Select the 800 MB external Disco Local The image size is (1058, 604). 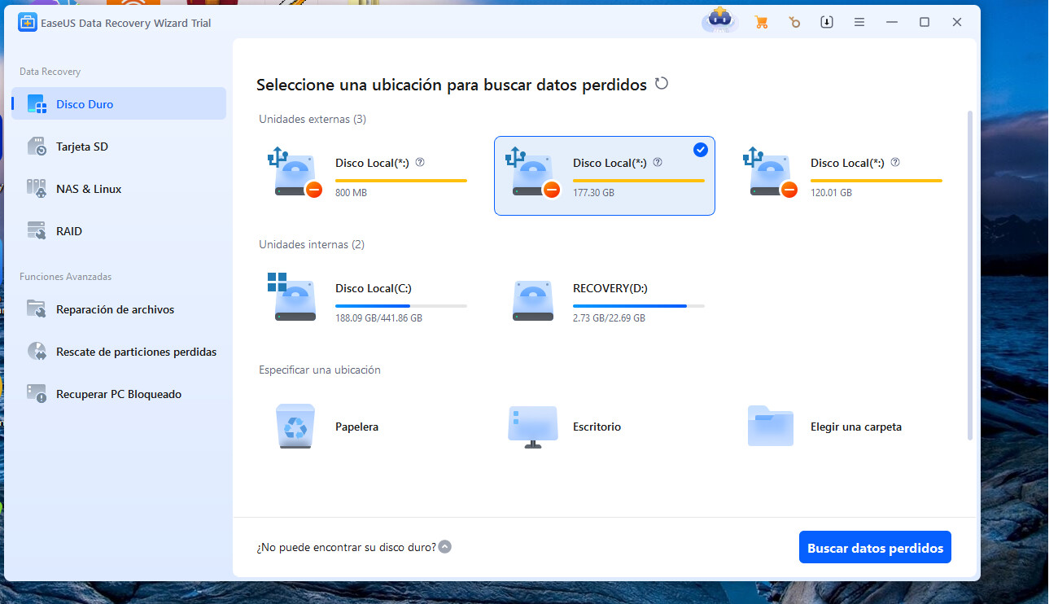pos(366,177)
